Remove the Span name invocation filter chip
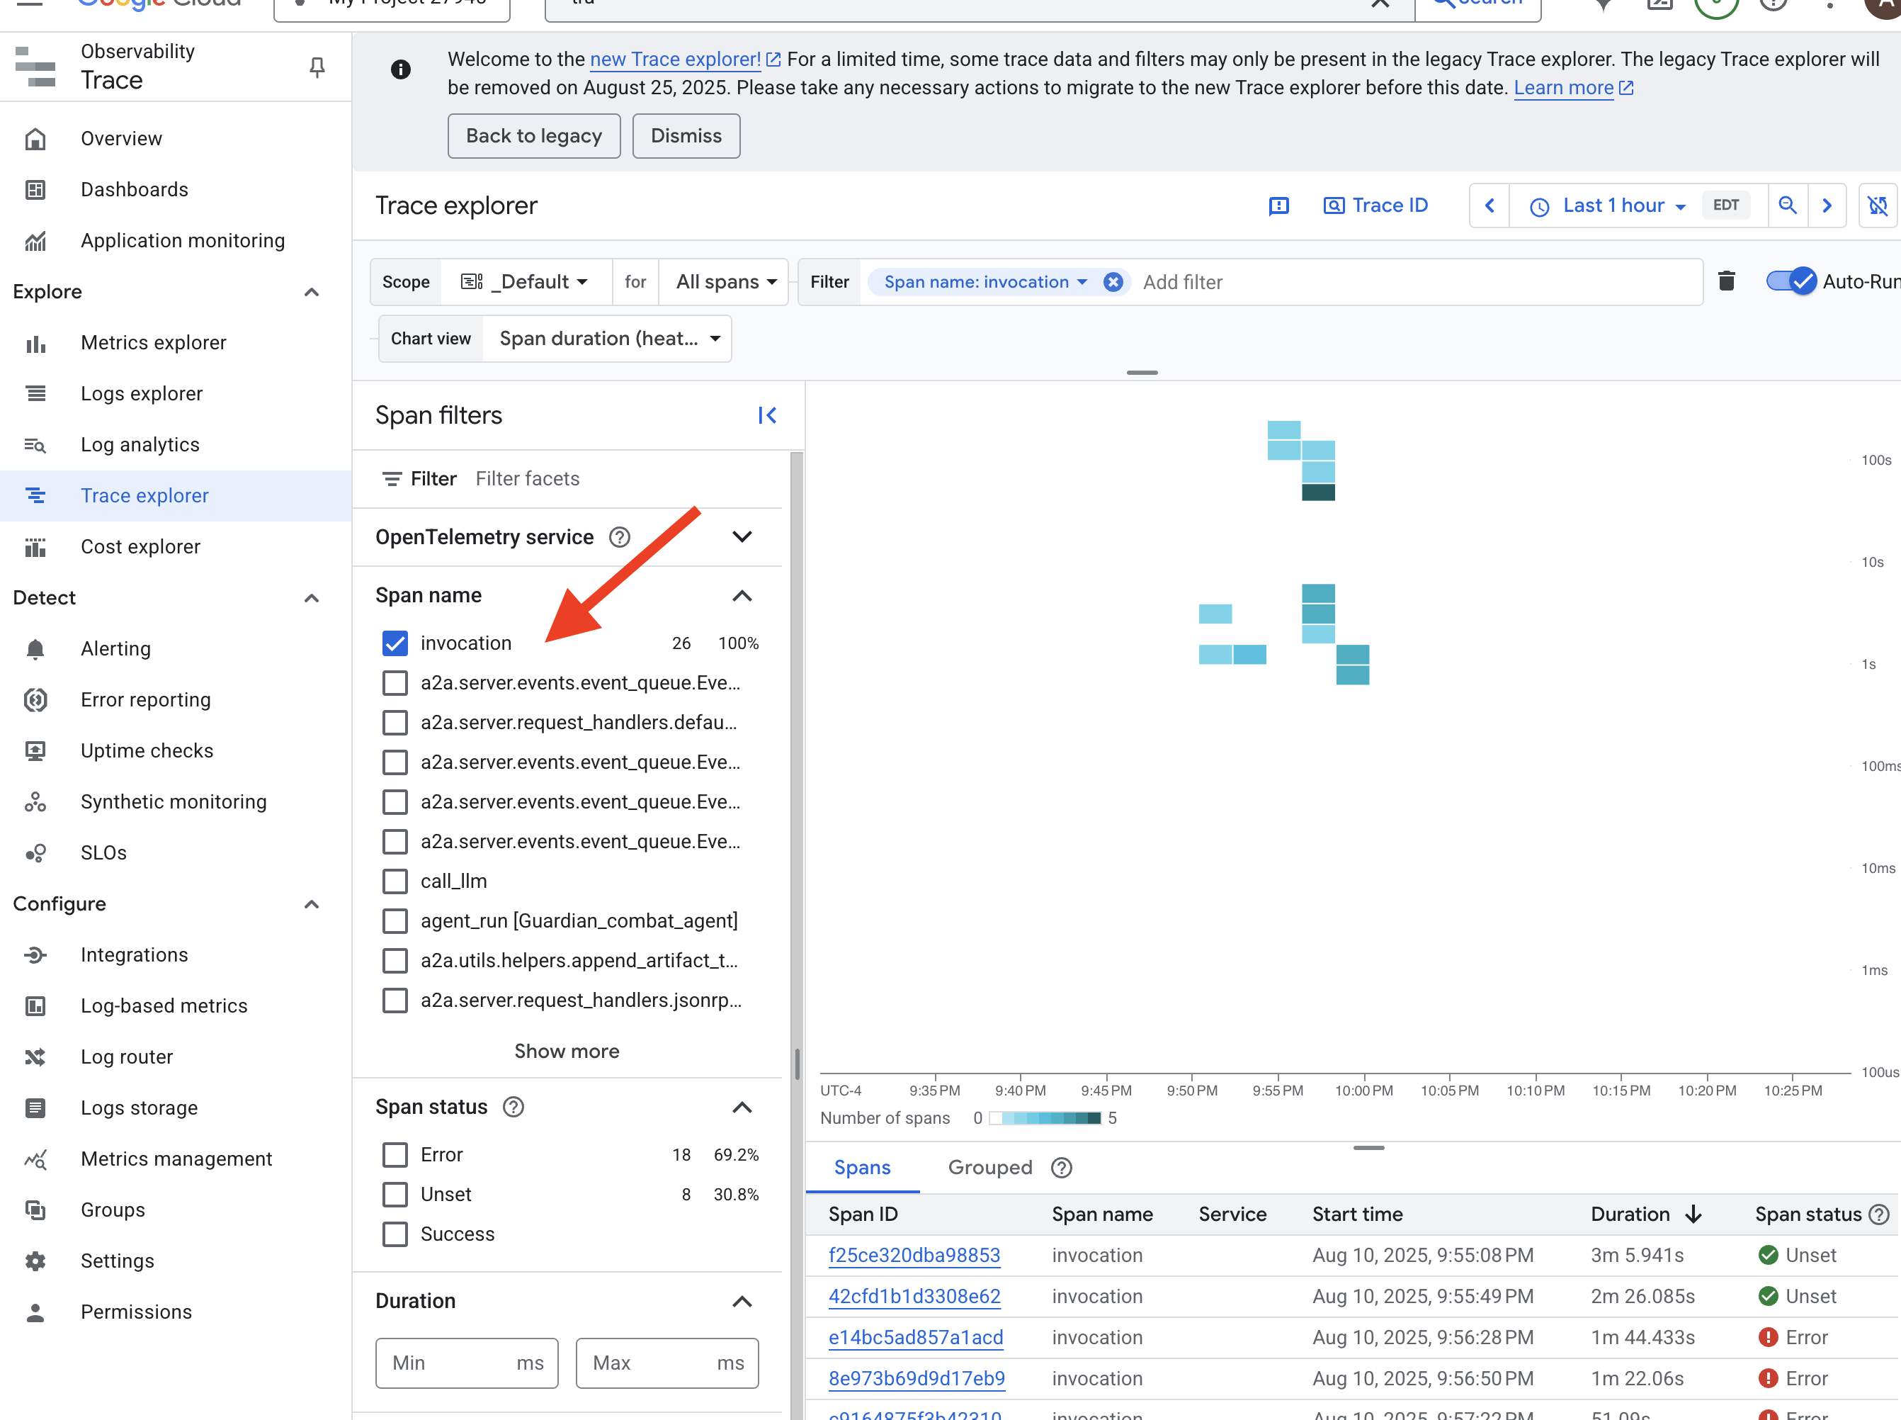The height and width of the screenshot is (1420, 1901). point(1113,282)
